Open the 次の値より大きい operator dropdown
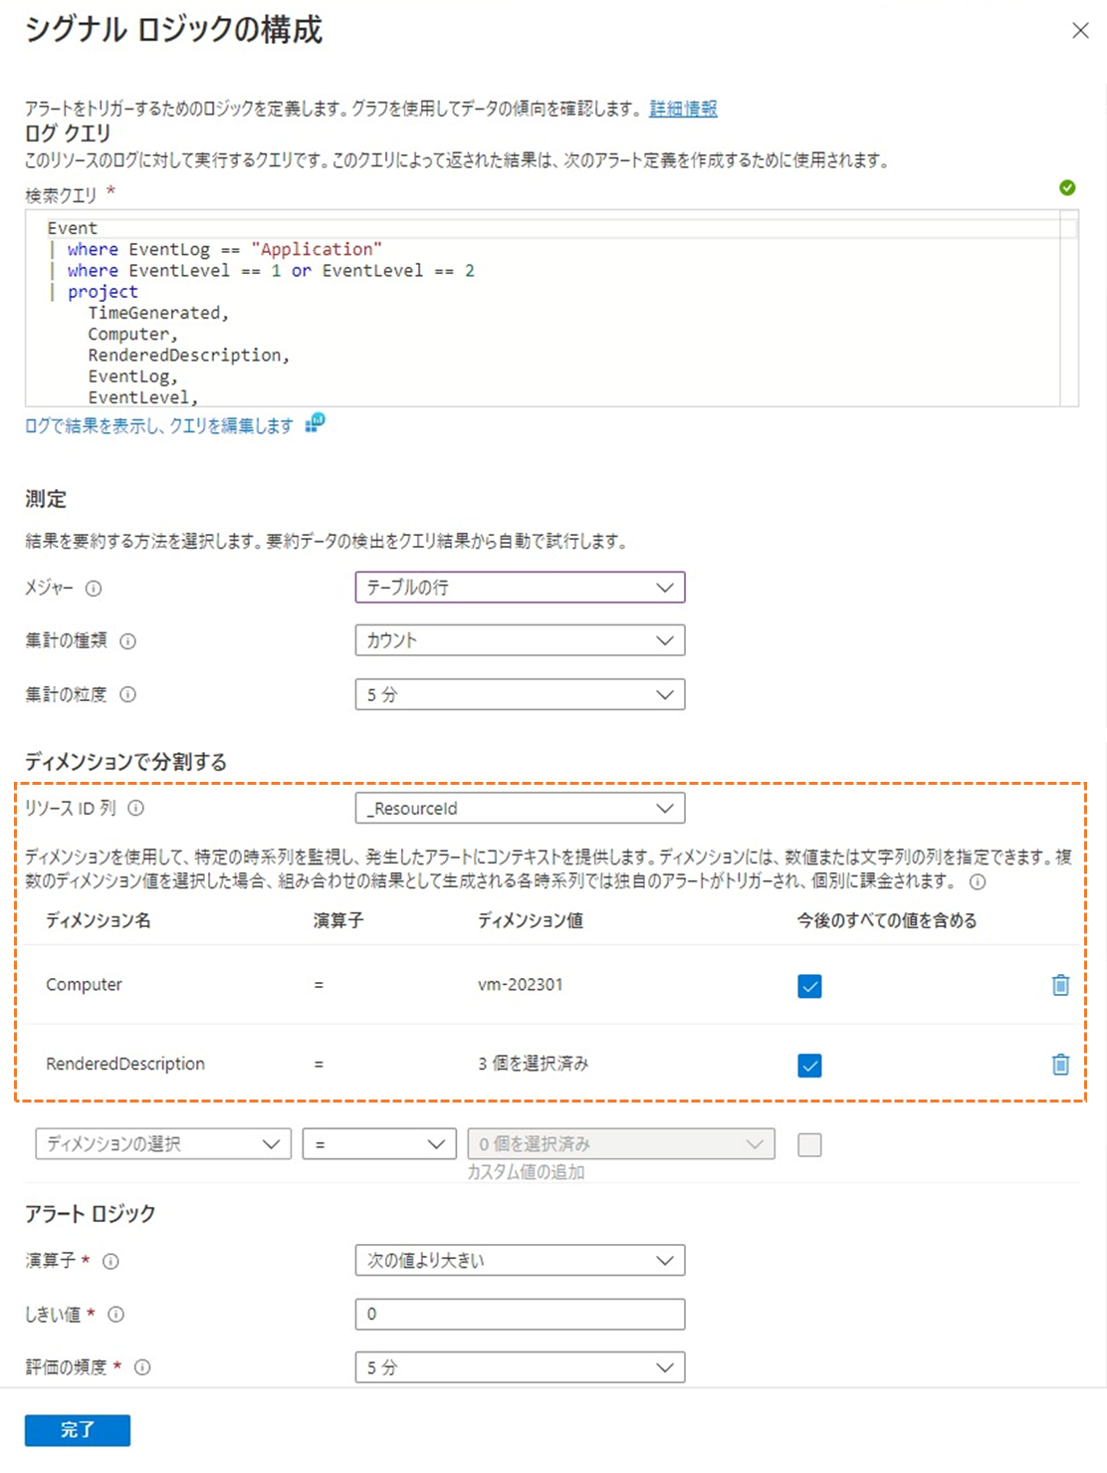Image resolution: width=1107 pixels, height=1473 pixels. tap(520, 1261)
